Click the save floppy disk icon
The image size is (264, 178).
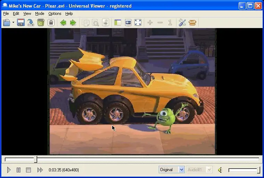[x=21, y=23]
